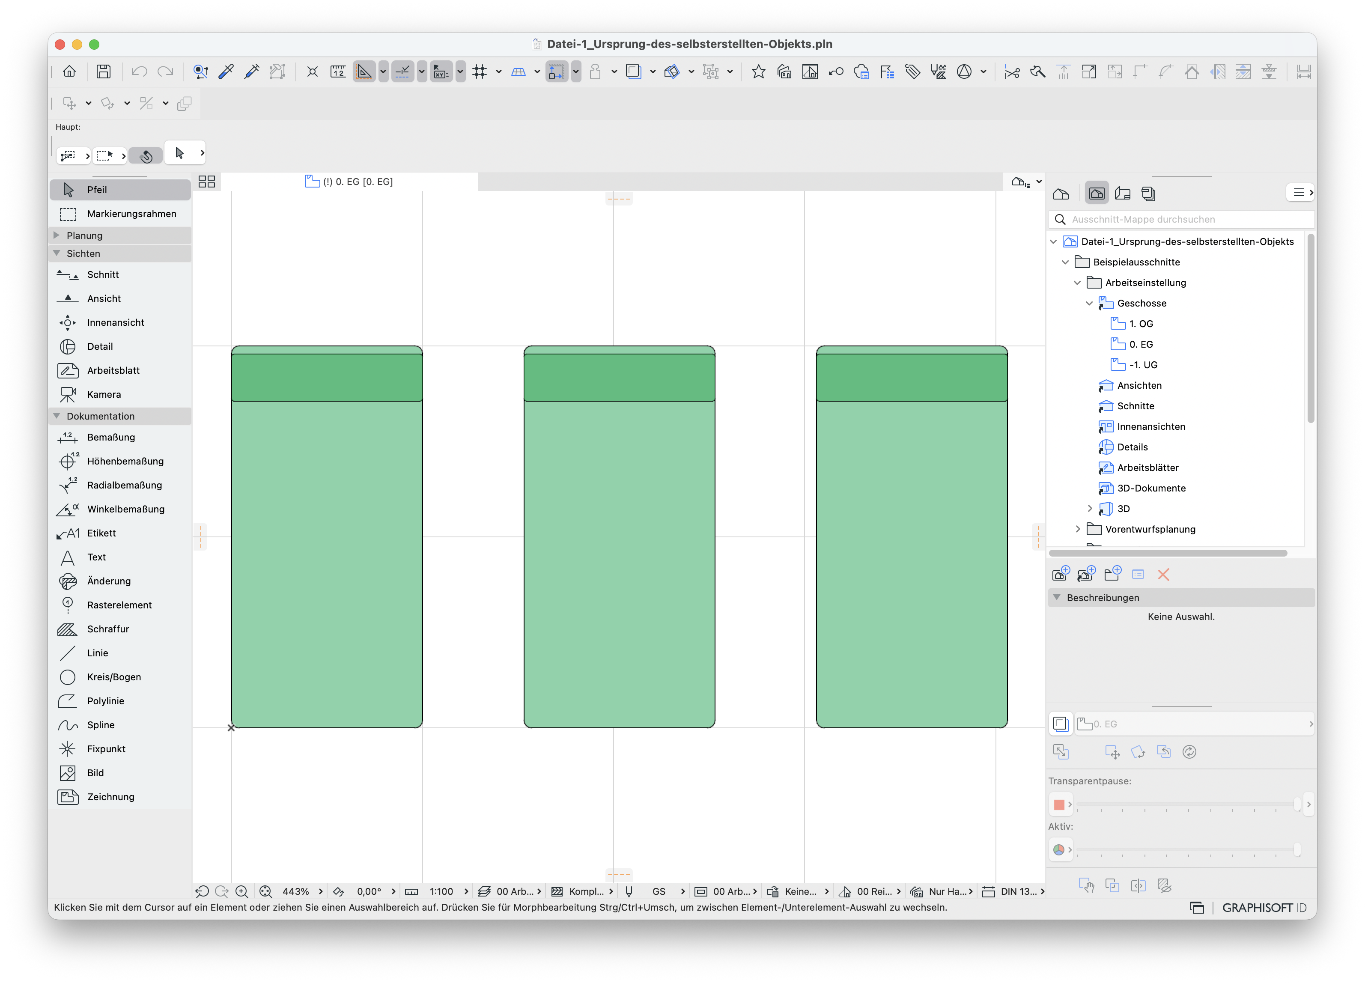
Task: Click the Home icon in toolbar
Action: pyautogui.click(x=69, y=71)
